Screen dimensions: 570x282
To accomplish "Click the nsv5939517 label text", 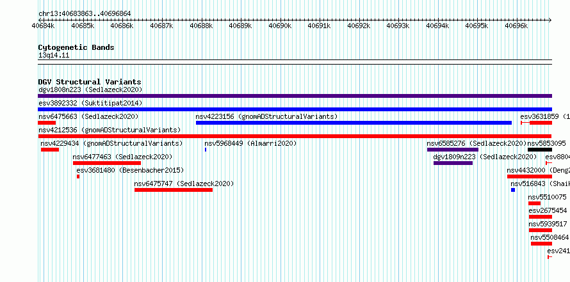I will tap(548, 224).
